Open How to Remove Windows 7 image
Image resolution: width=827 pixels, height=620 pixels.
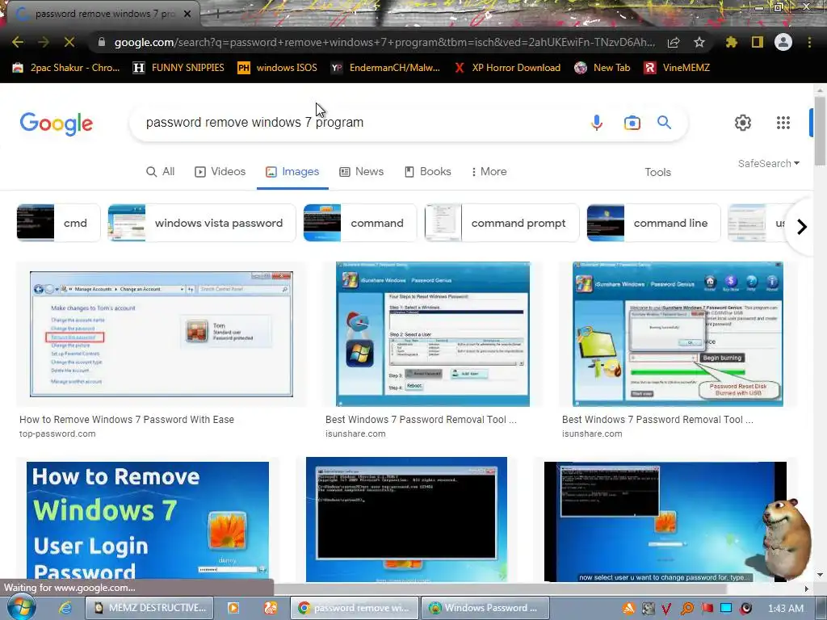click(x=148, y=522)
